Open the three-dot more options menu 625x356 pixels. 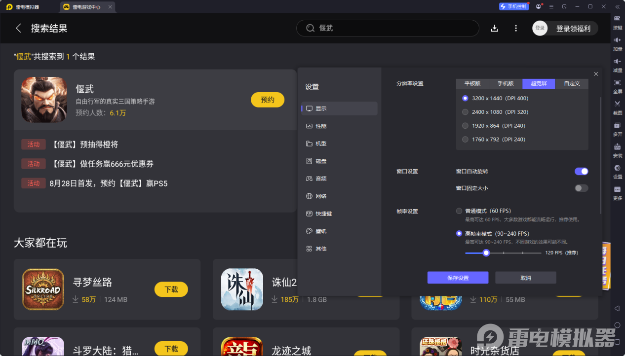point(516,28)
